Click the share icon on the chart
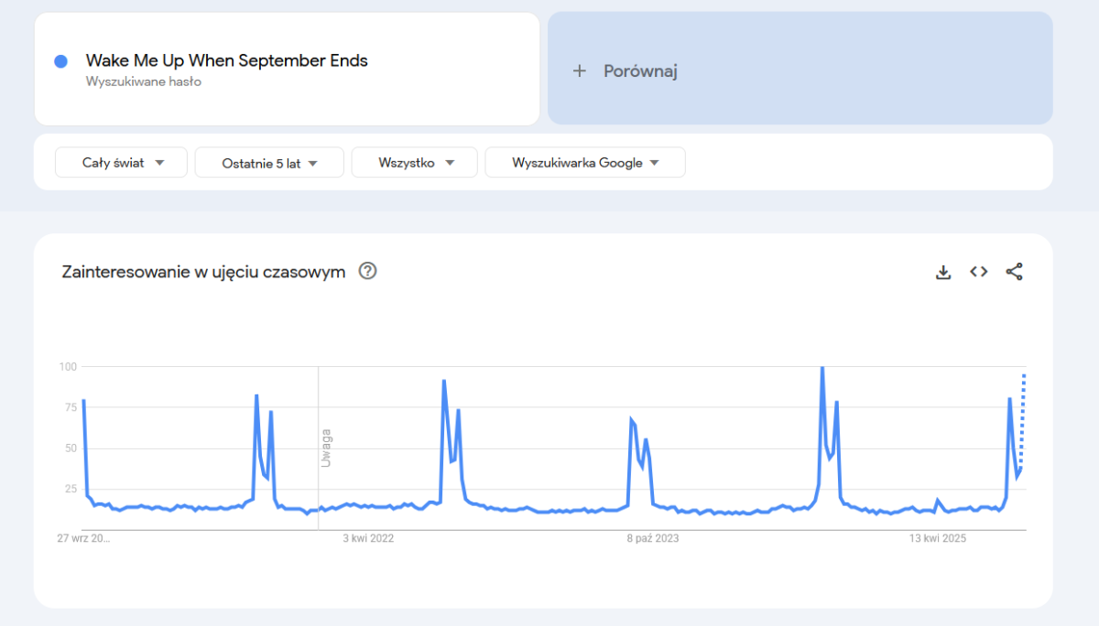The height and width of the screenshot is (626, 1099). click(1014, 272)
